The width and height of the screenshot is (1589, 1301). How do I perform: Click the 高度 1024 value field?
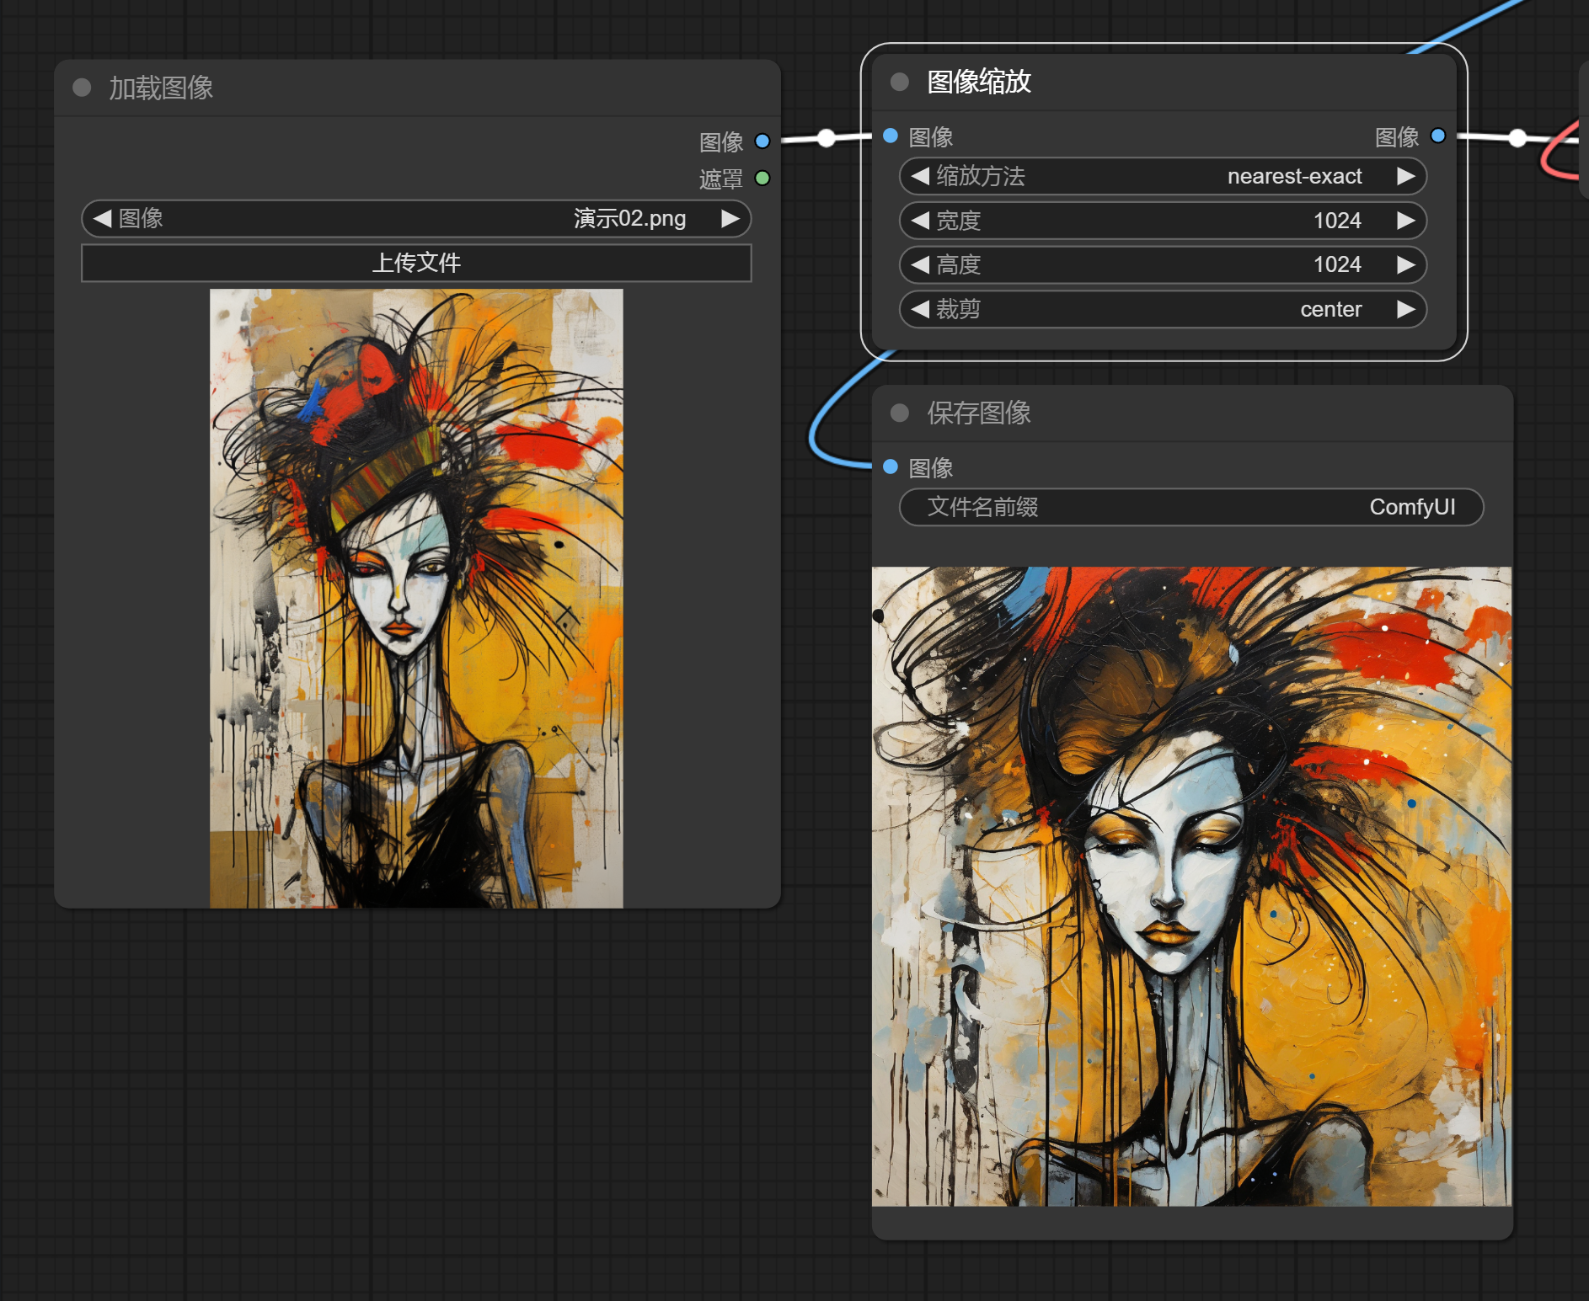click(1163, 265)
